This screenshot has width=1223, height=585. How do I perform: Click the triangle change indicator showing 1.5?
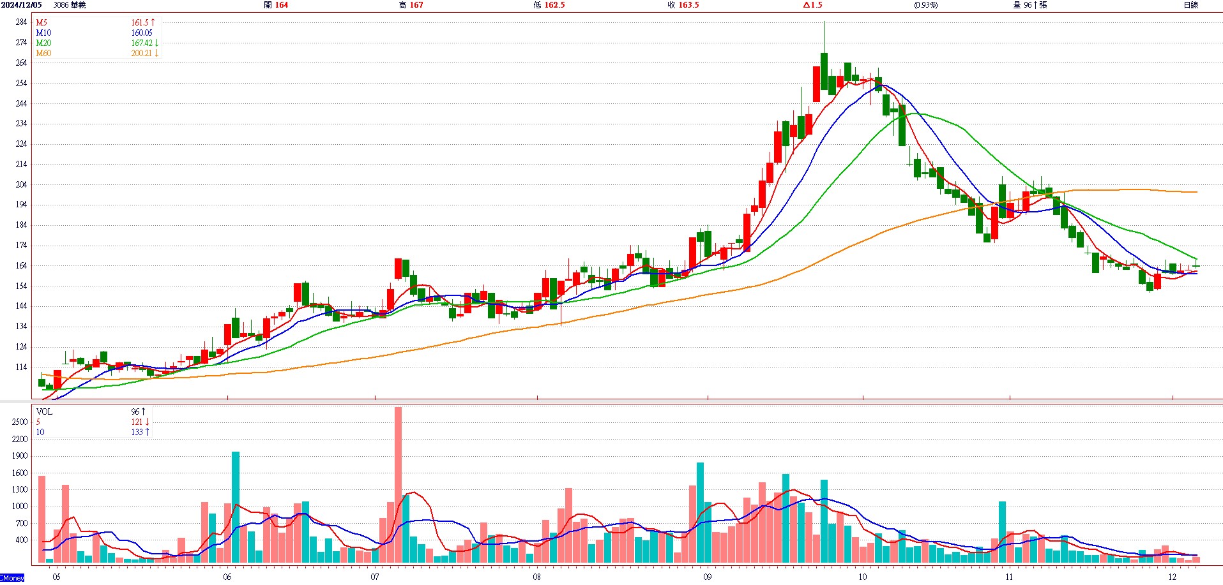tap(812, 5)
